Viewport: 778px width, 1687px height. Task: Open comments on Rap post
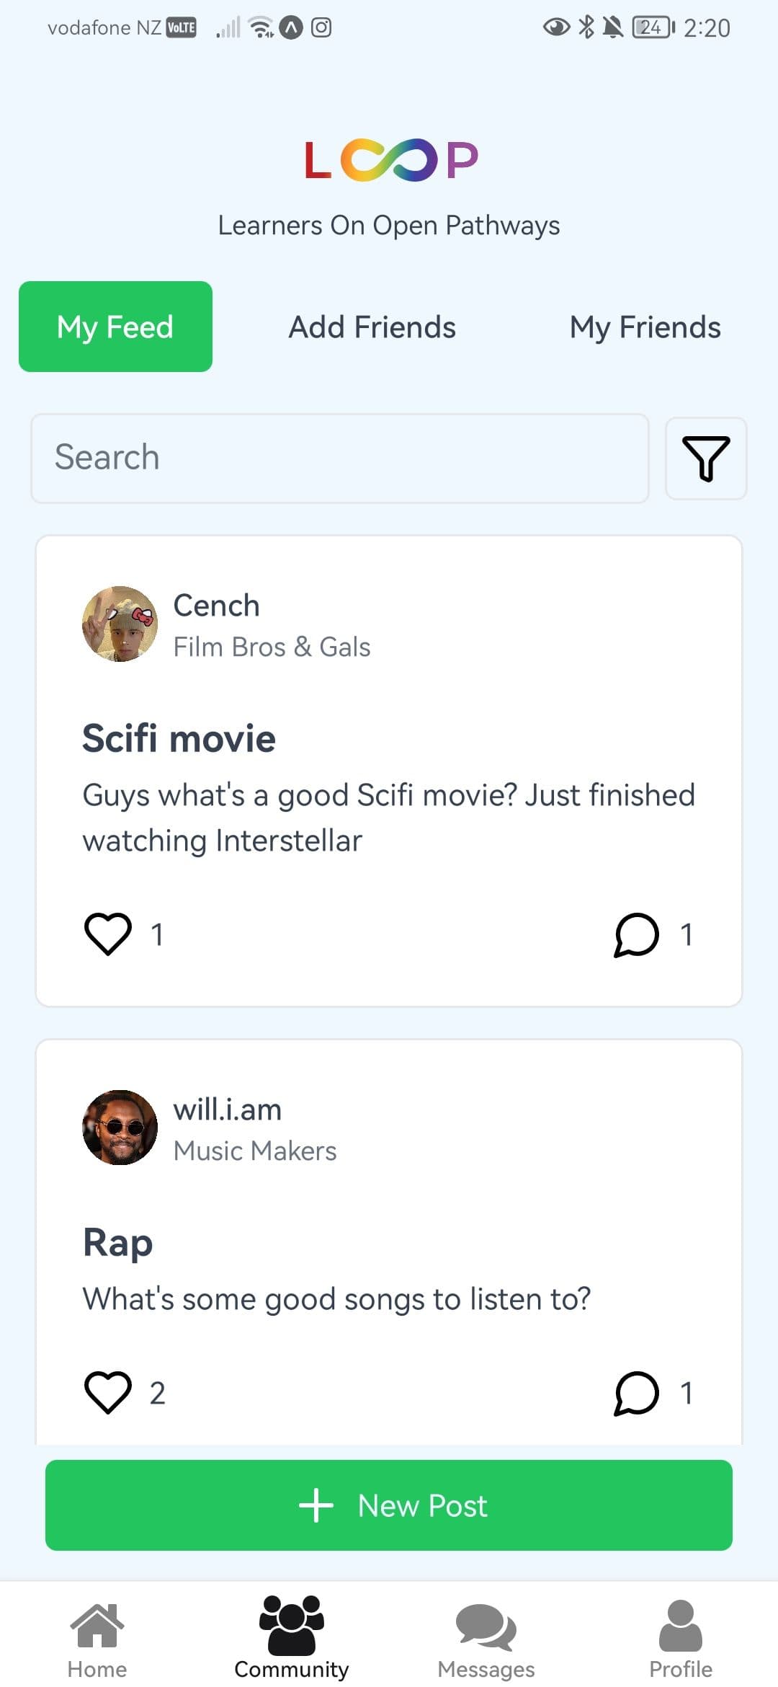[x=637, y=1392]
